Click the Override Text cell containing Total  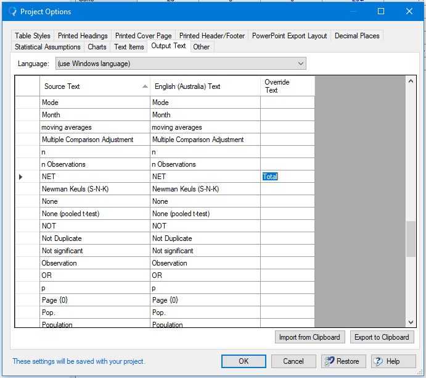click(287, 177)
